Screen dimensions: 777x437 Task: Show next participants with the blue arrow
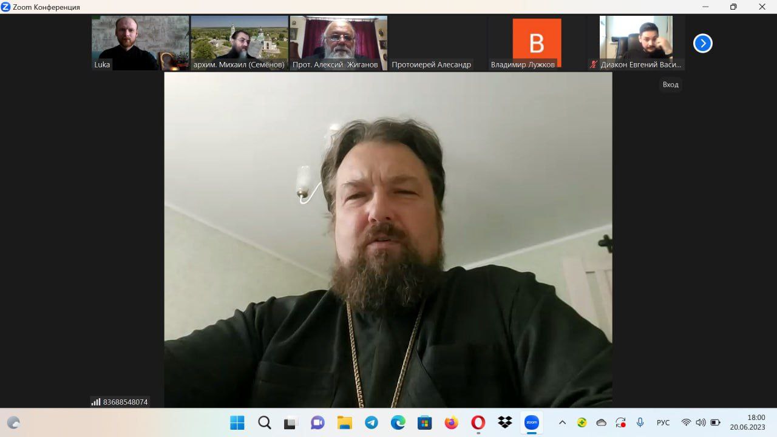coord(702,44)
